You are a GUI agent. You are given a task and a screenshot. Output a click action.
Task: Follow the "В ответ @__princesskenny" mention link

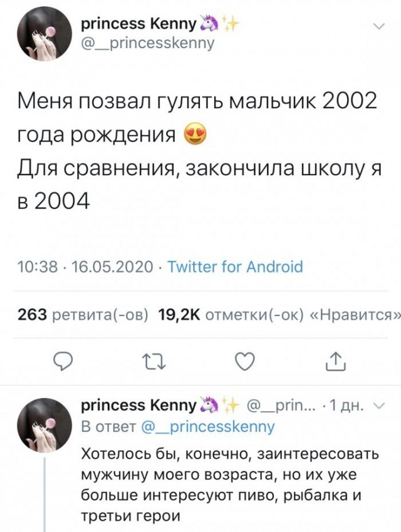coord(208,427)
